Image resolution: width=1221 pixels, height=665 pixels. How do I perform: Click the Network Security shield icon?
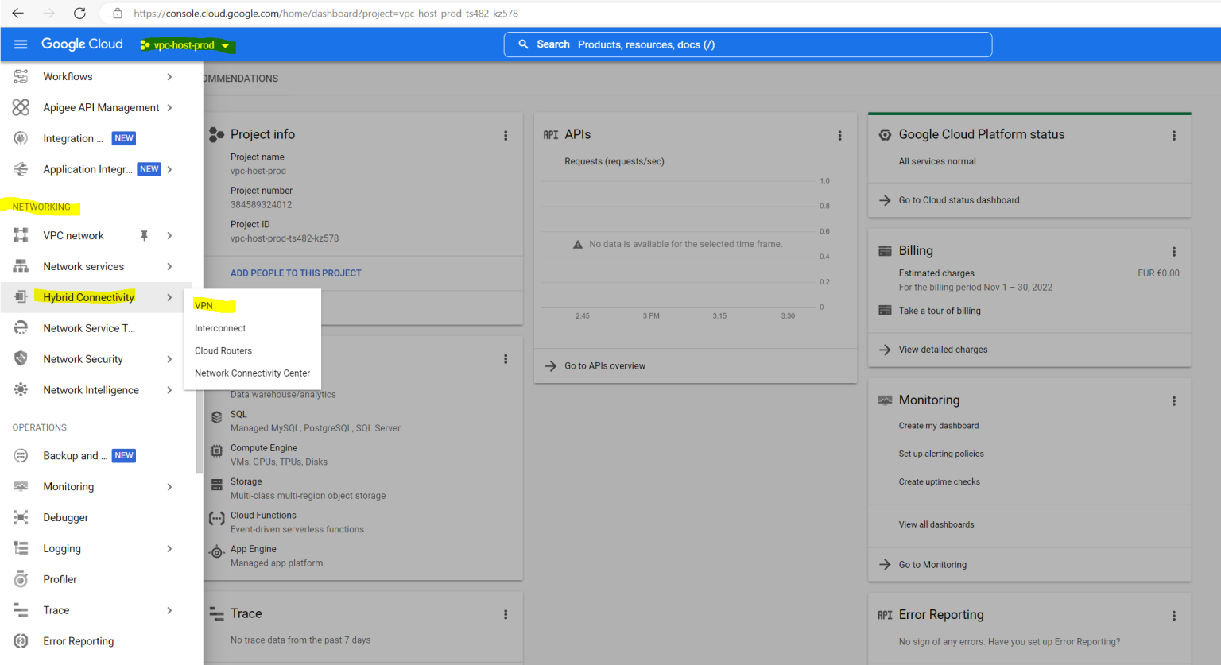[21, 358]
